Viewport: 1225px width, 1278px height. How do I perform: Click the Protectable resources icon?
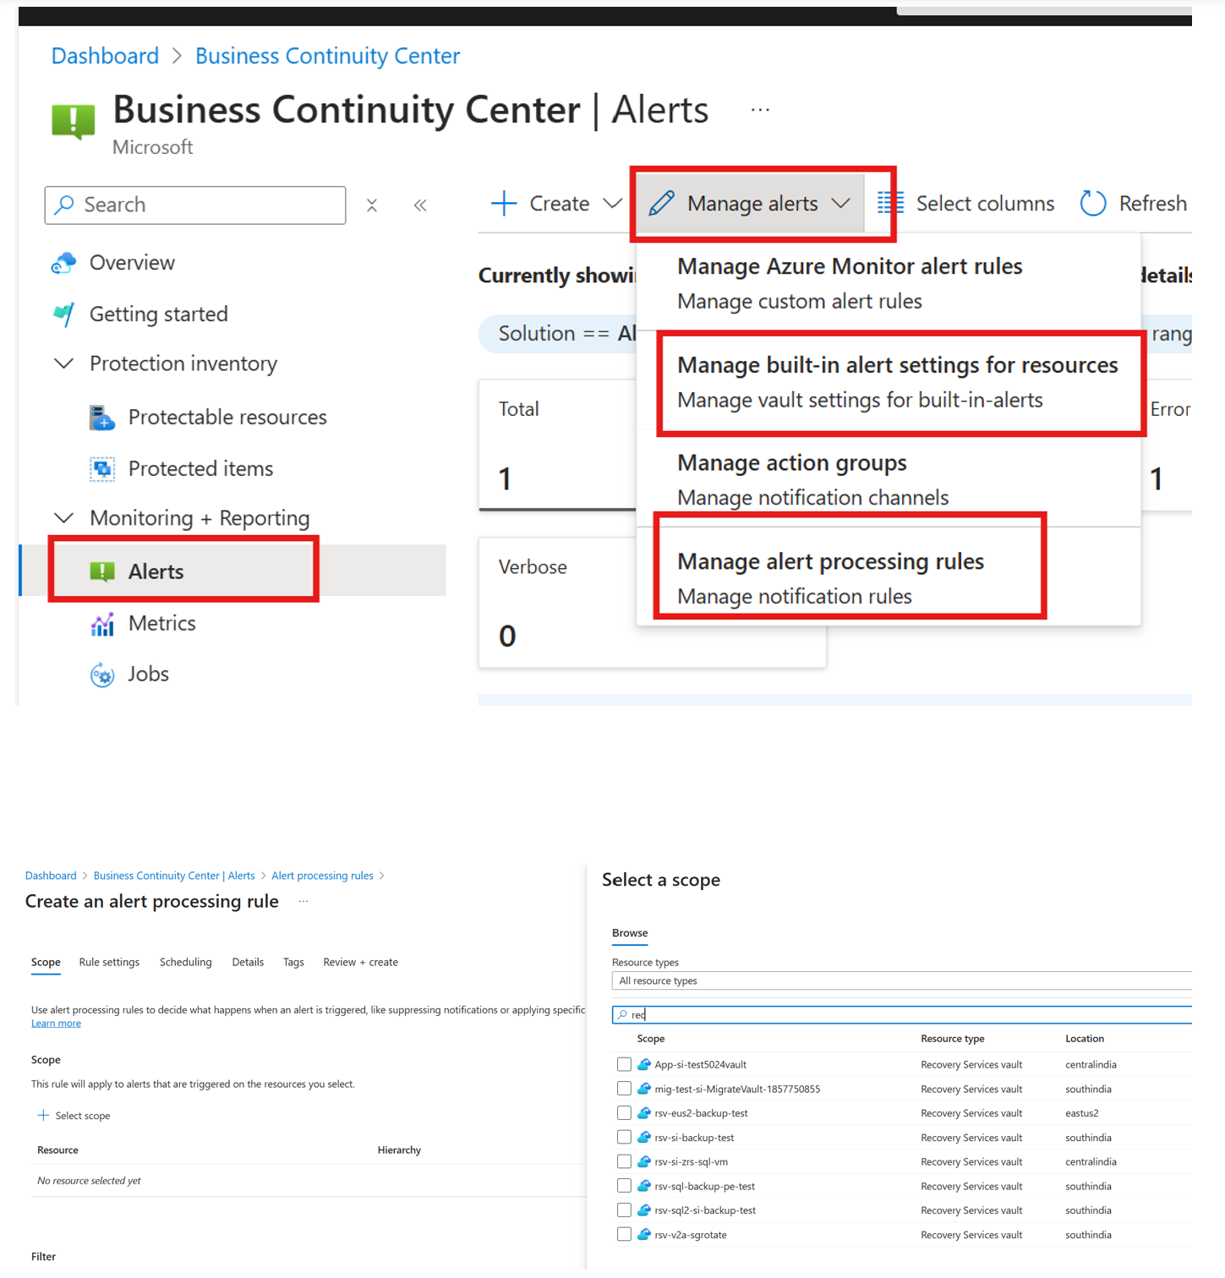102,418
